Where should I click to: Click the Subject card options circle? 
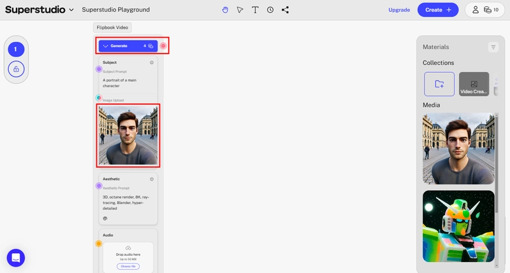(152, 63)
